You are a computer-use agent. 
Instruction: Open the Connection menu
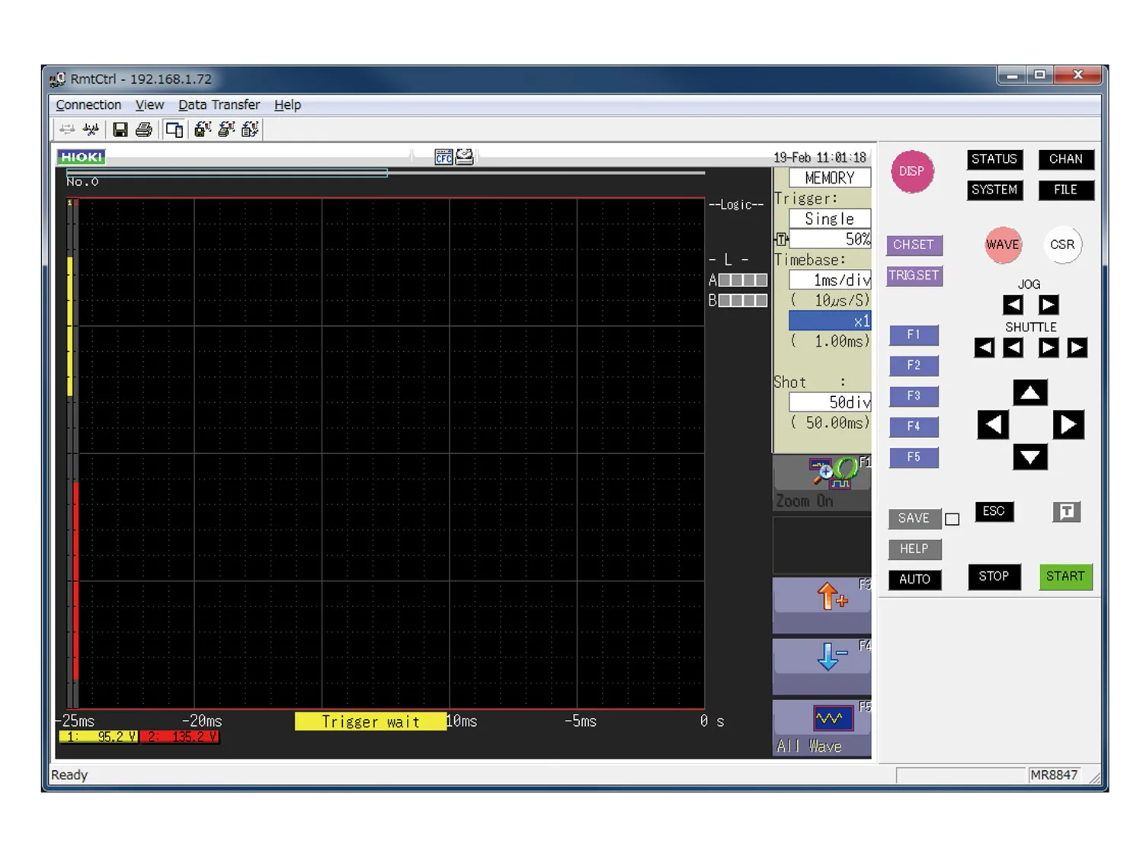(x=88, y=104)
